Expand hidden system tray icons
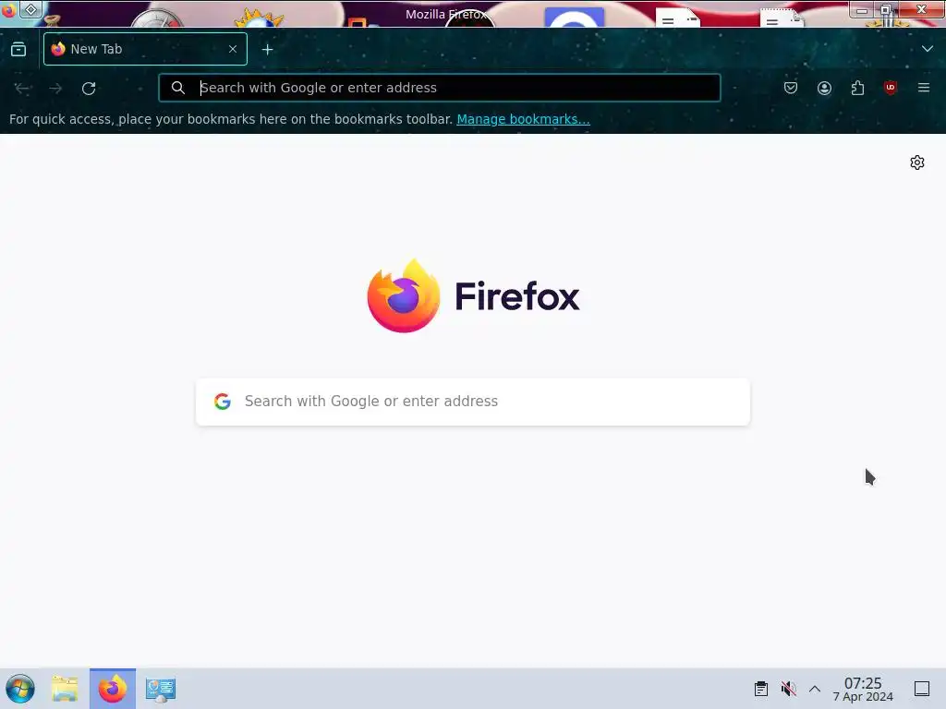The image size is (946, 709). [x=815, y=689]
